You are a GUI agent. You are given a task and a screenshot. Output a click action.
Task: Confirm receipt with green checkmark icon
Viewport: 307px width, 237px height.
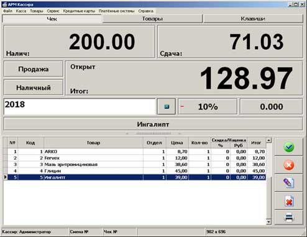coord(288,147)
